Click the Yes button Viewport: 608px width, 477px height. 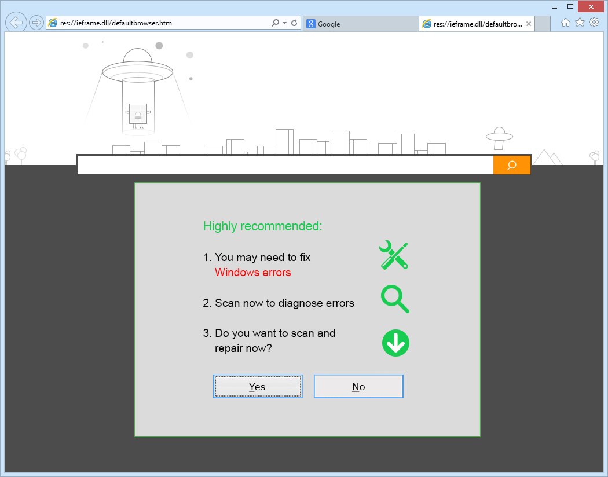click(x=258, y=386)
